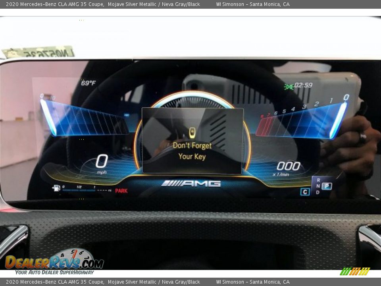381x286 pixels.
Task: Click the green headlight indicator icon
Action: [x=289, y=86]
